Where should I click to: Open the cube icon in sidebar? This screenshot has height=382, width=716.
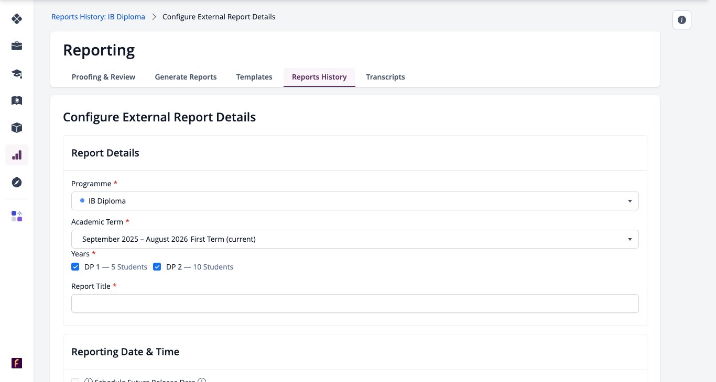tap(17, 128)
